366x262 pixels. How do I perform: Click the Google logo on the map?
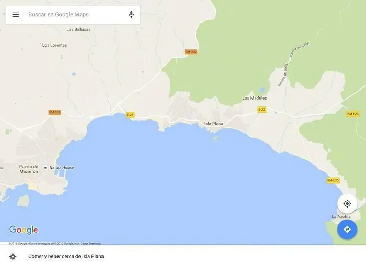[24, 230]
